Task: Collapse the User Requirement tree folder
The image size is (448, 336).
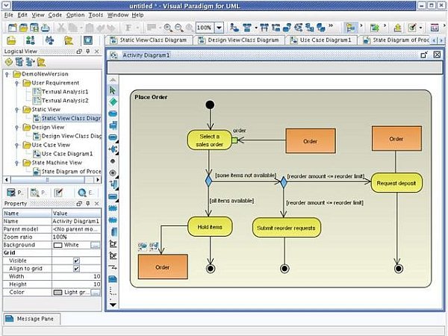Action: coord(16,83)
